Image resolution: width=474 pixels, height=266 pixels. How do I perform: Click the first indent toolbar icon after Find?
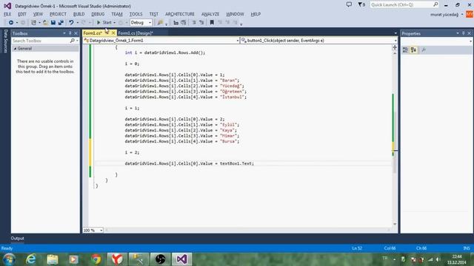tap(176, 23)
